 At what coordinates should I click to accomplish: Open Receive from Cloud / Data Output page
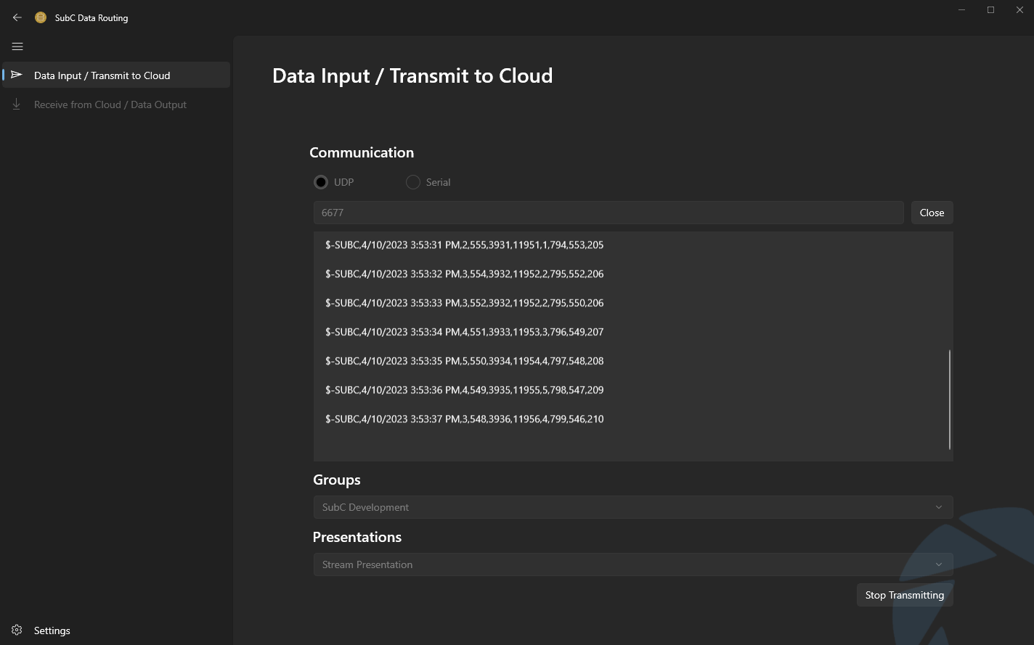[110, 104]
